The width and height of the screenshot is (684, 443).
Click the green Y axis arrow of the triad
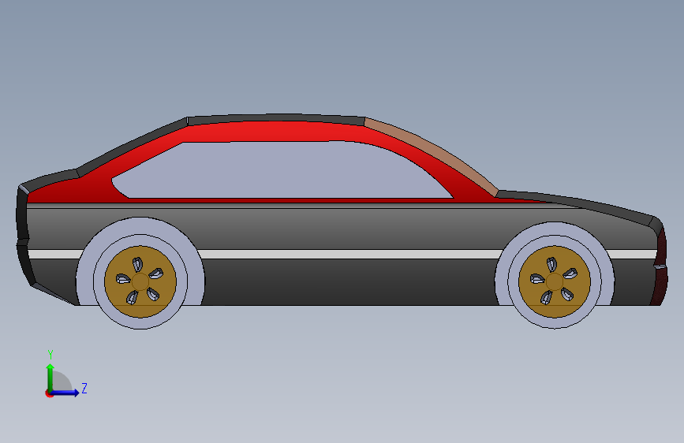coord(50,377)
